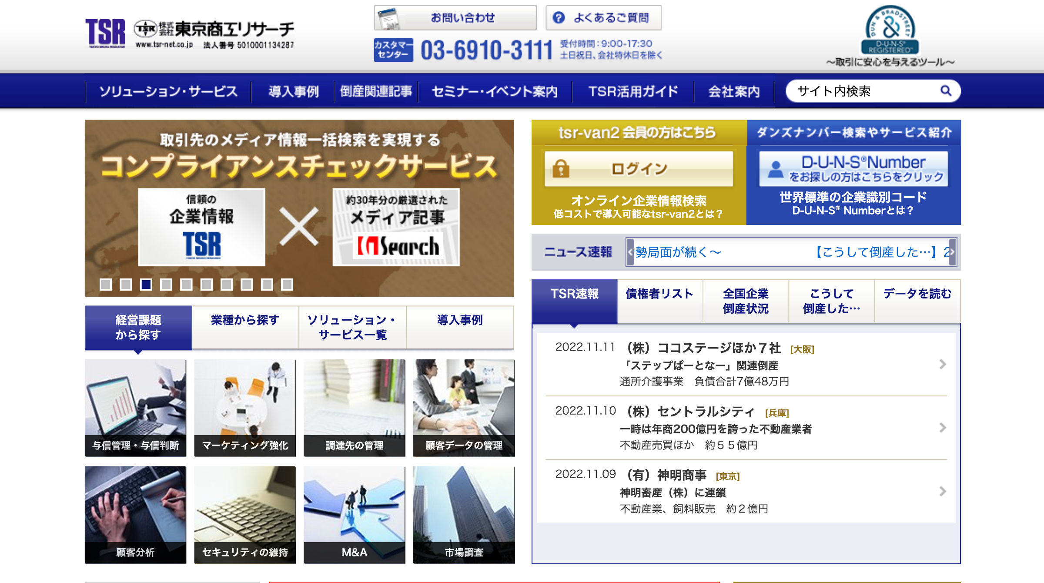1044x583 pixels.
Task: Open セントラルシティ article chevron arrow
Action: click(x=943, y=428)
